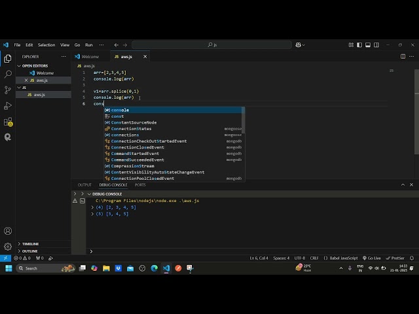The image size is (419, 314).
Task: Close the bottom panel
Action: pyautogui.click(x=412, y=184)
